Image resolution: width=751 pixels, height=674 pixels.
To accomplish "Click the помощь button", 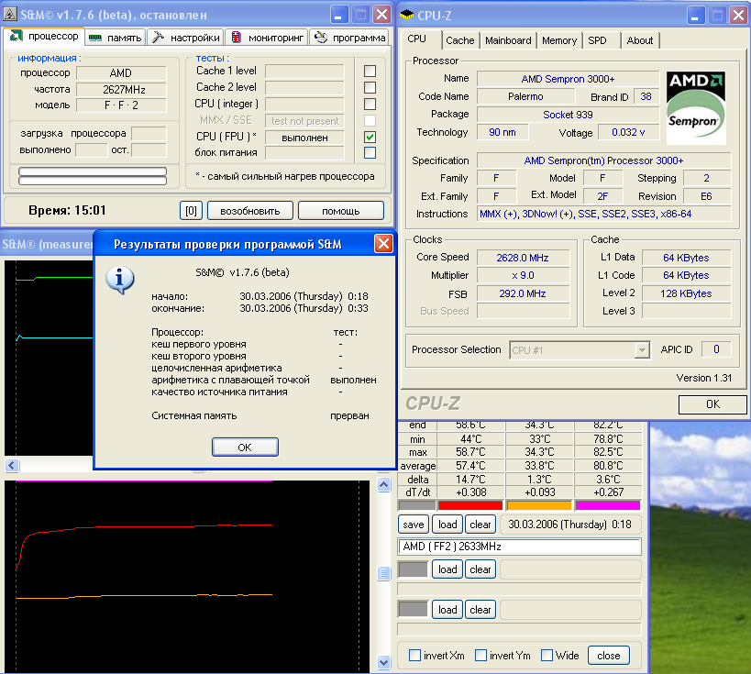I will pos(340,211).
